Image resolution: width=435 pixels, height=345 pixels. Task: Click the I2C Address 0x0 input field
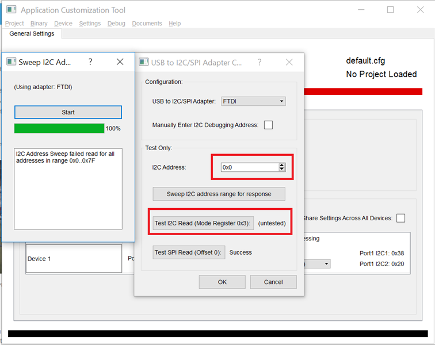coord(250,167)
